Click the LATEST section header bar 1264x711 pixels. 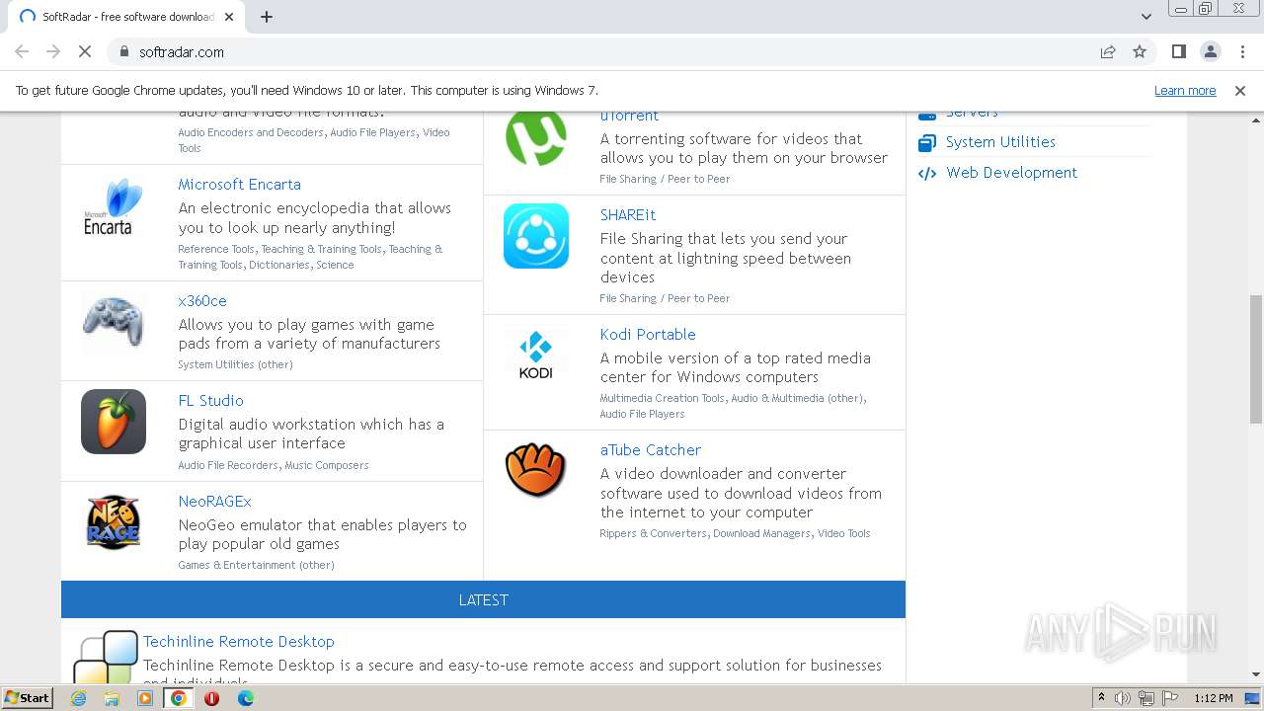tap(483, 599)
